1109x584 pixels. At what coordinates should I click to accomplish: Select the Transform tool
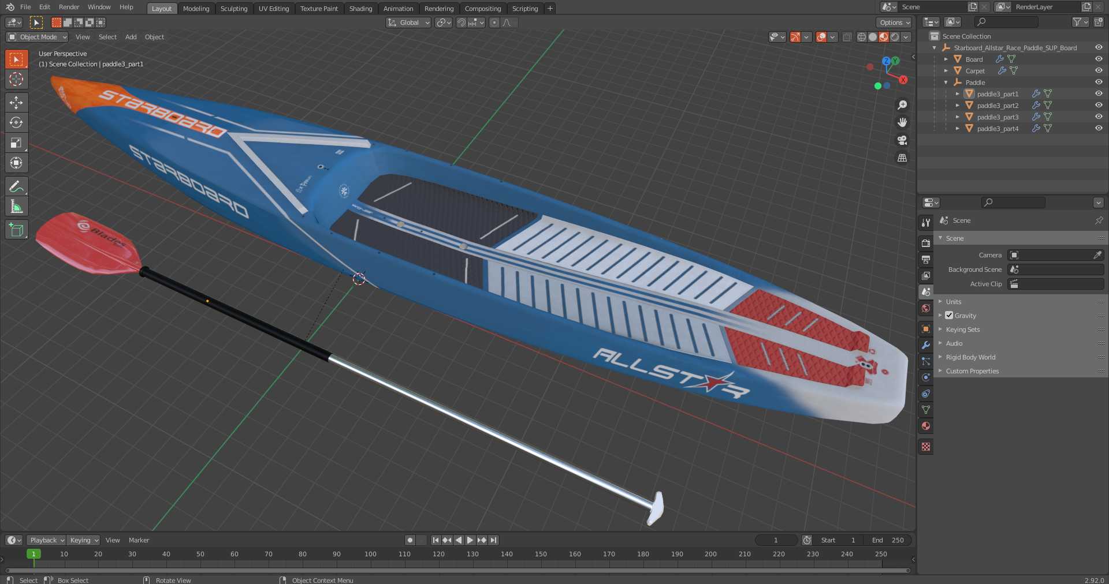click(16, 163)
